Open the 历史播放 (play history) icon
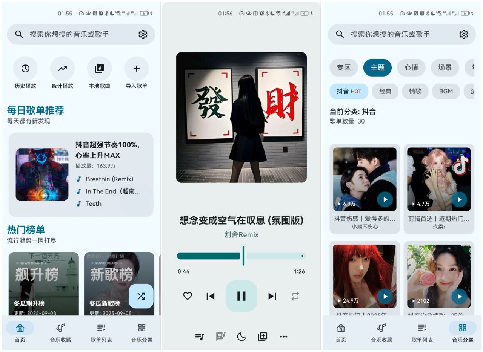 (x=25, y=69)
